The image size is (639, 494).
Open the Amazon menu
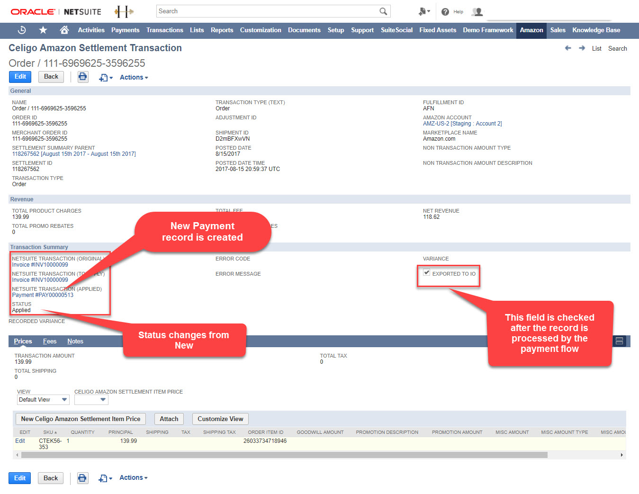click(531, 30)
